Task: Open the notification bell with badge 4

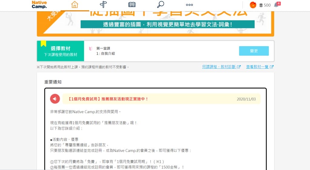Action: [277, 5]
